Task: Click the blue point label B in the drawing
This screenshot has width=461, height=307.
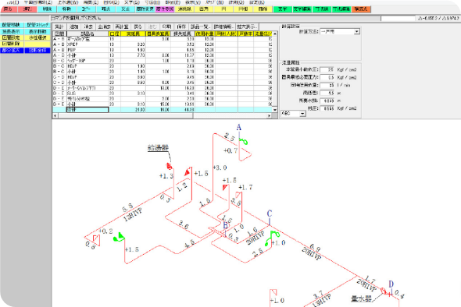Action: [225, 225]
